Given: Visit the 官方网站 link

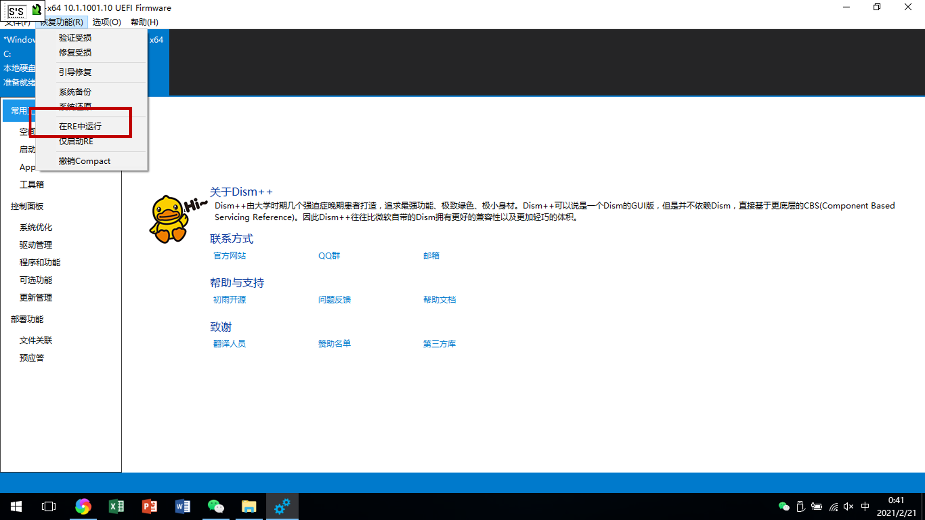Looking at the screenshot, I should 229,255.
